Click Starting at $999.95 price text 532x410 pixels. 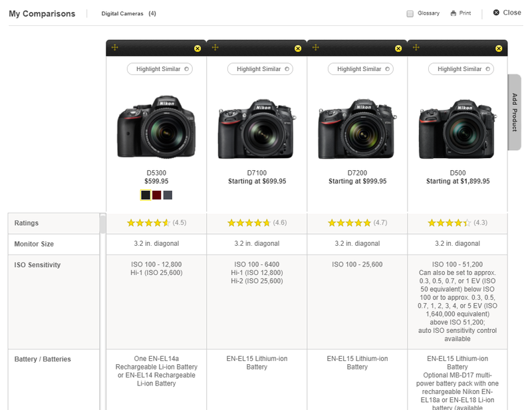pos(357,181)
